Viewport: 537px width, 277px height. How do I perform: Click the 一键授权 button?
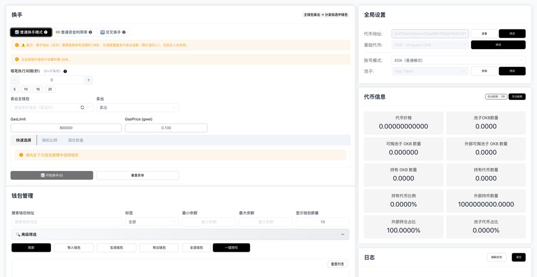(x=231, y=247)
